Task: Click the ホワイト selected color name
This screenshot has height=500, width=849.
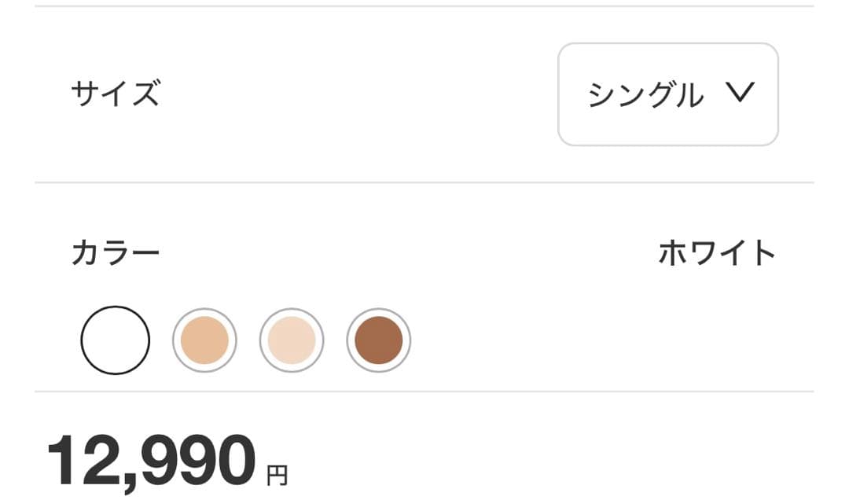Action: tap(717, 253)
